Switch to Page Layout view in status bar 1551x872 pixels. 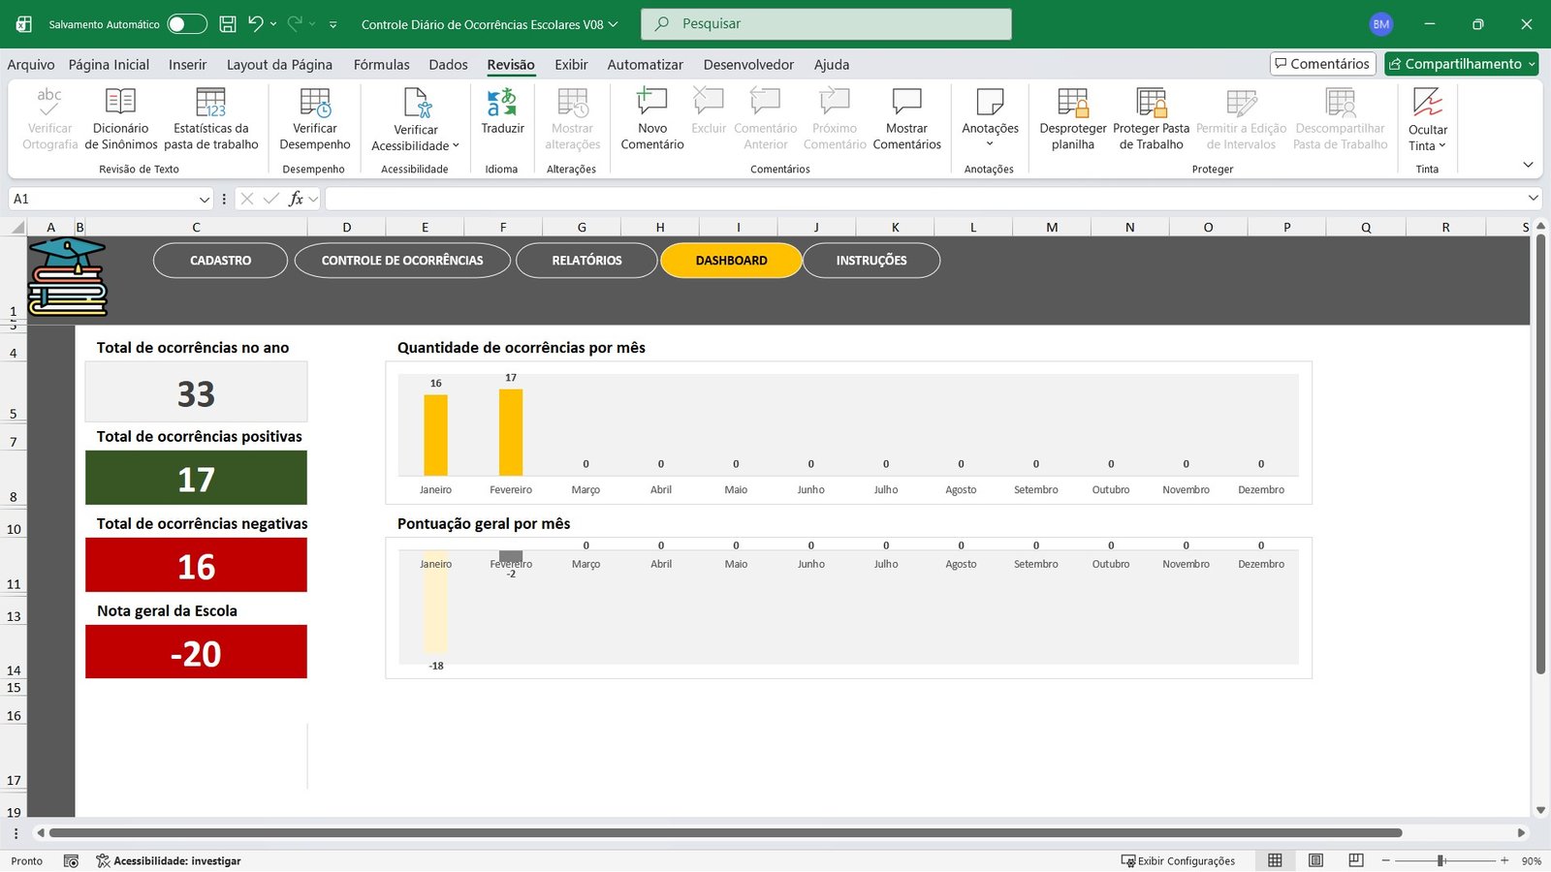tap(1315, 860)
